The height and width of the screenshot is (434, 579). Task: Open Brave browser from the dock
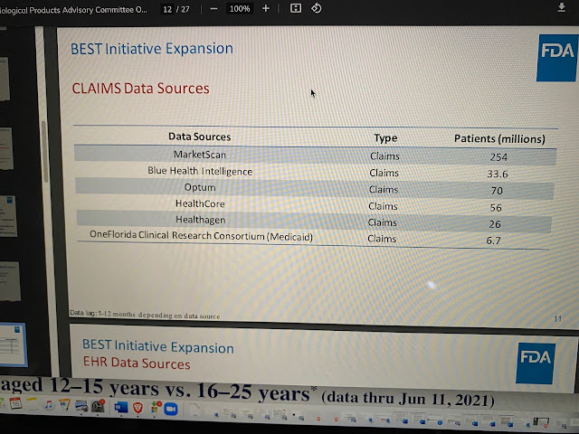138,408
